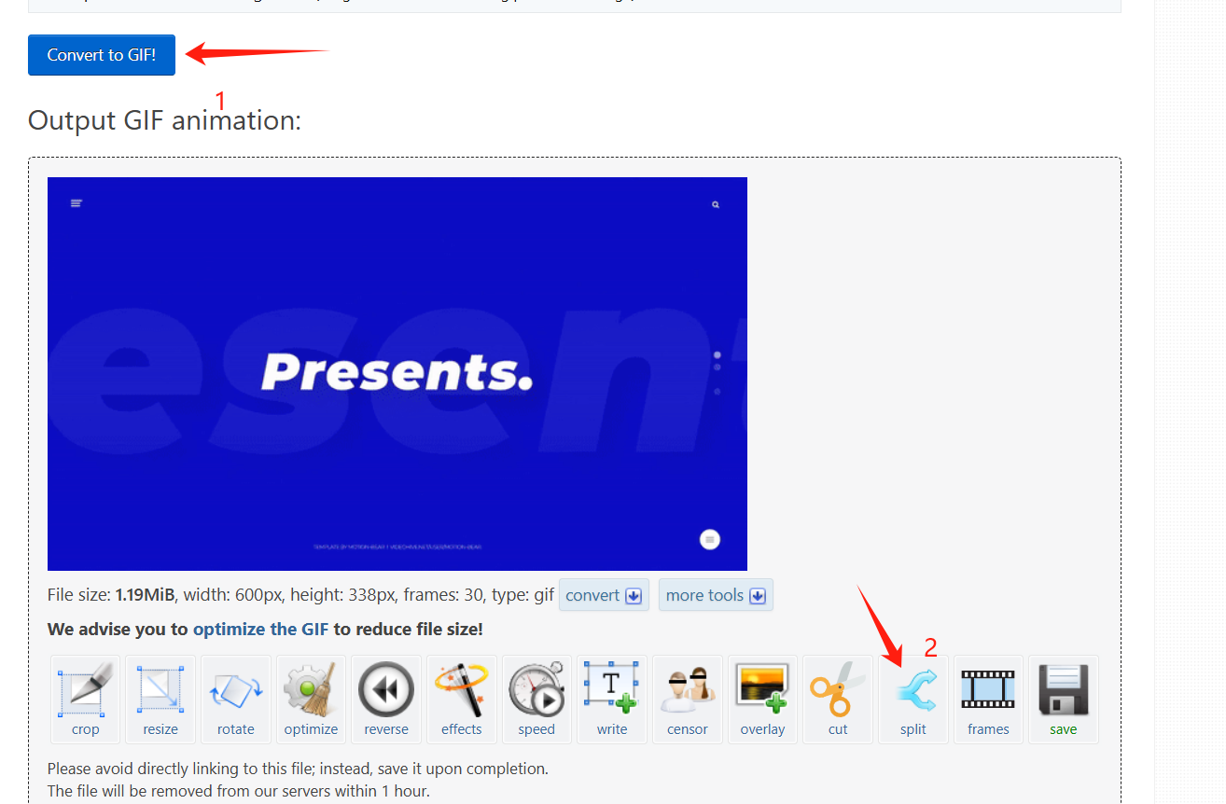The height and width of the screenshot is (804, 1226).
Task: Open the frames editor
Action: tap(987, 699)
